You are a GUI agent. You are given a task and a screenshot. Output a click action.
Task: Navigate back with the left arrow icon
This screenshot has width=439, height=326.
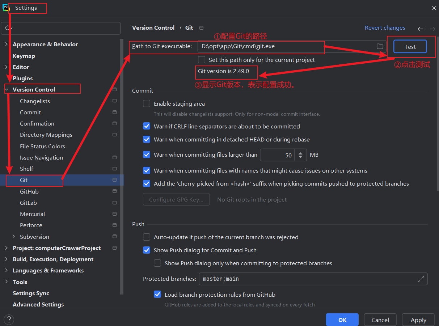point(420,29)
